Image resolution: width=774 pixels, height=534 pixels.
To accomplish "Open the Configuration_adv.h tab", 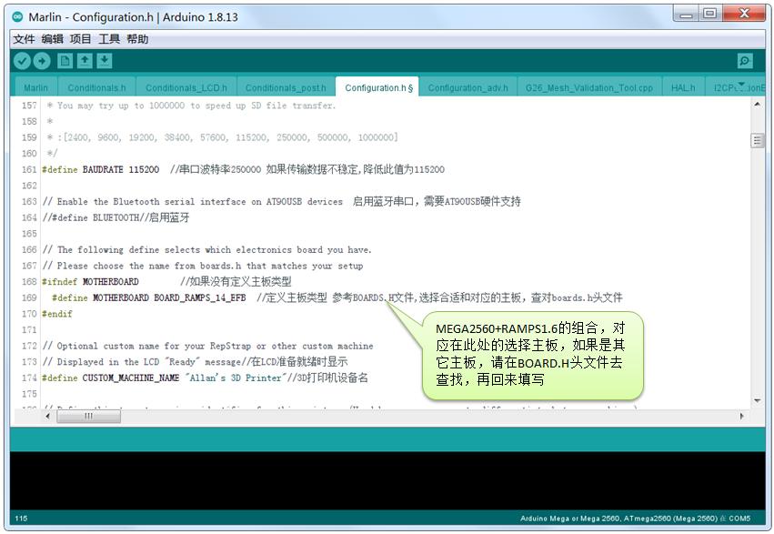I will pos(467,86).
